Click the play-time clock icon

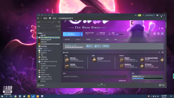[97, 34]
